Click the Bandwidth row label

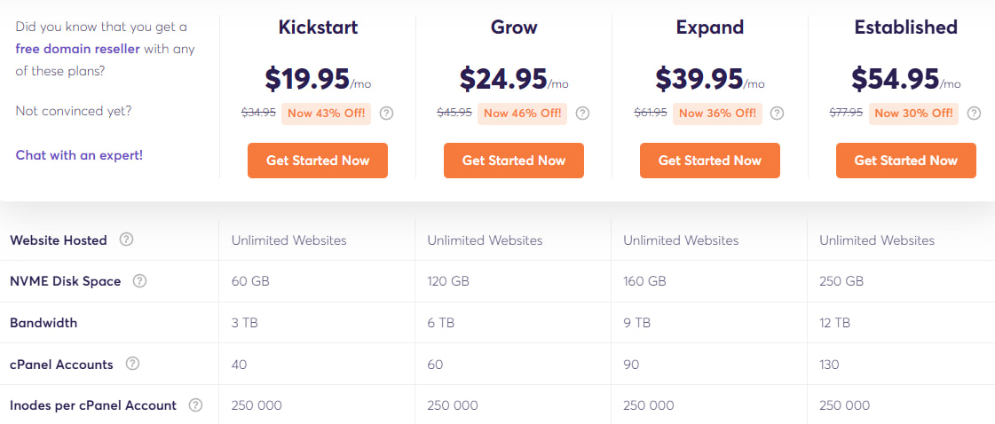click(43, 323)
